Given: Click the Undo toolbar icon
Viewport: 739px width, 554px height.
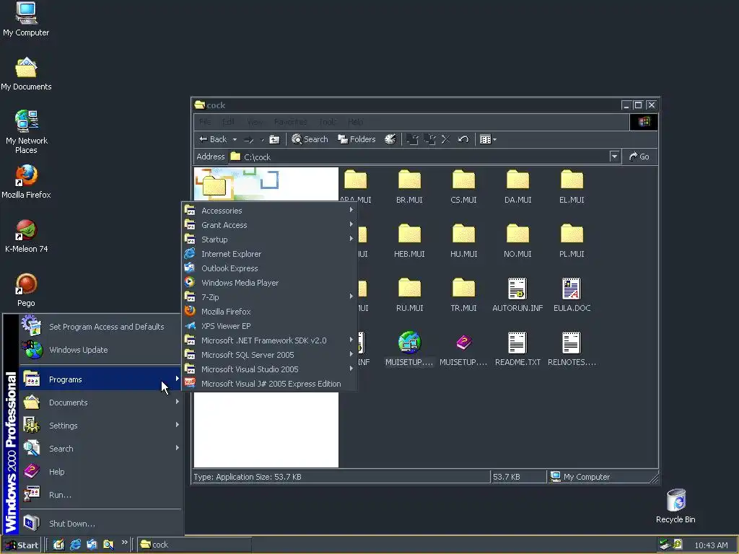Looking at the screenshot, I should click(463, 139).
